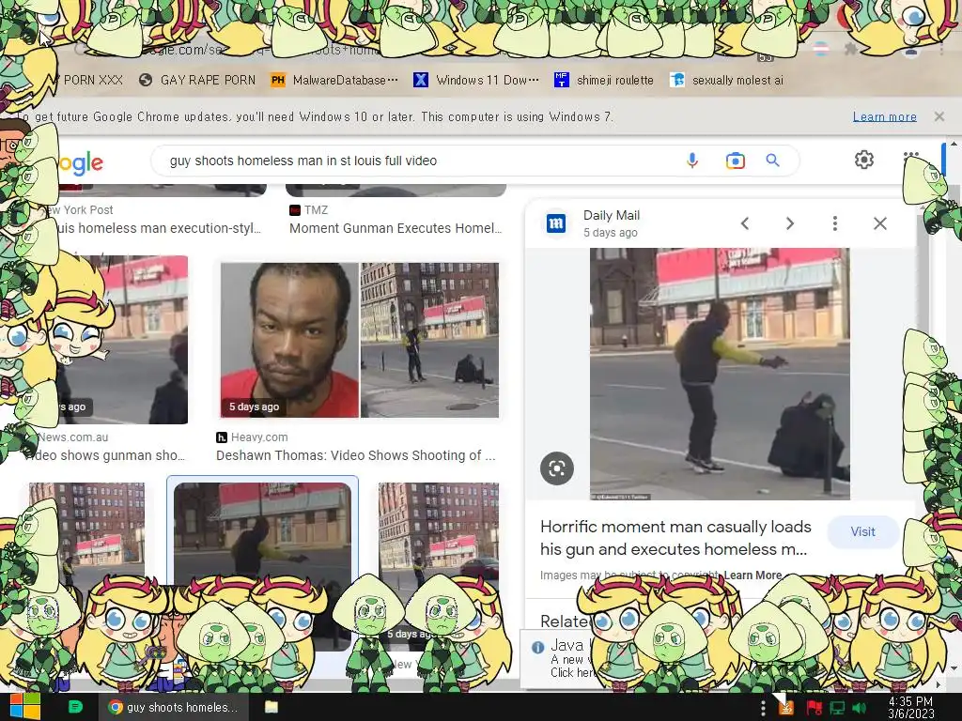This screenshot has height=721, width=962.
Task: Open Action Center flag tray icon
Action: (x=814, y=708)
